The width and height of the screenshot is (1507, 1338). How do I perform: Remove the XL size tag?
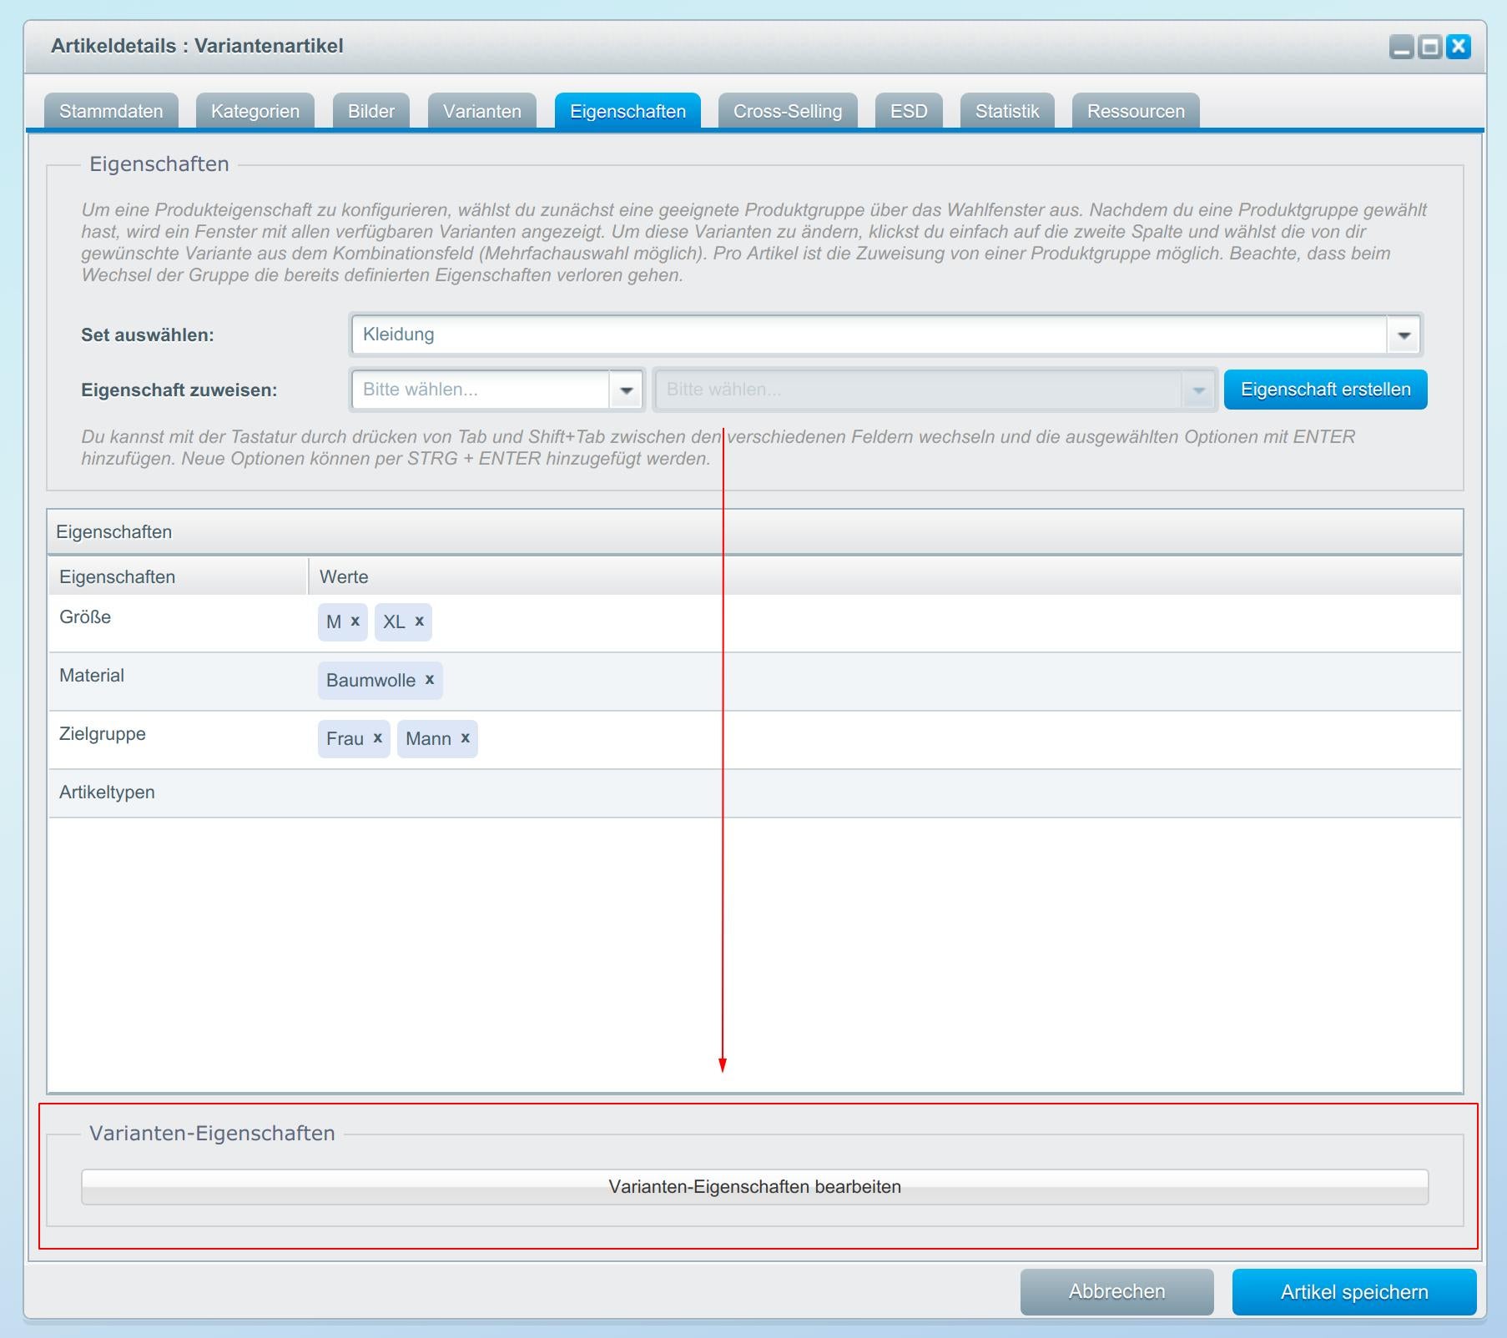coord(419,621)
